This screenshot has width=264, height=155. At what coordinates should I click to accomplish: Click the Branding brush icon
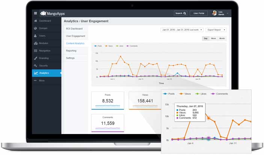pyautogui.click(x=36, y=58)
